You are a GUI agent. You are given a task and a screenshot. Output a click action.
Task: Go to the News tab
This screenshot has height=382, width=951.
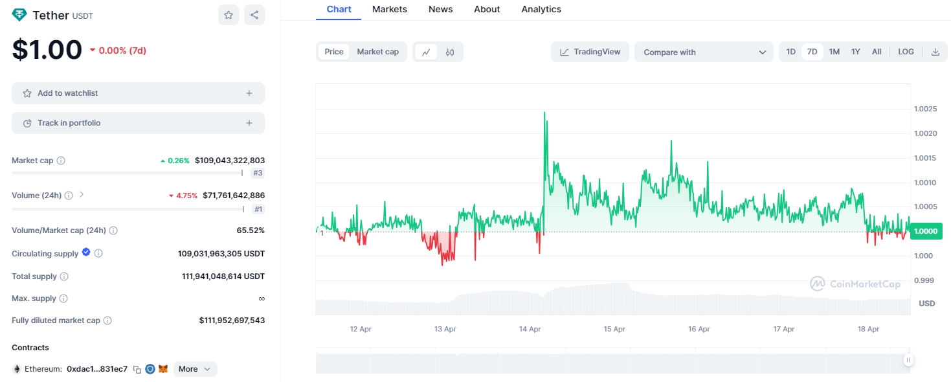(x=441, y=9)
